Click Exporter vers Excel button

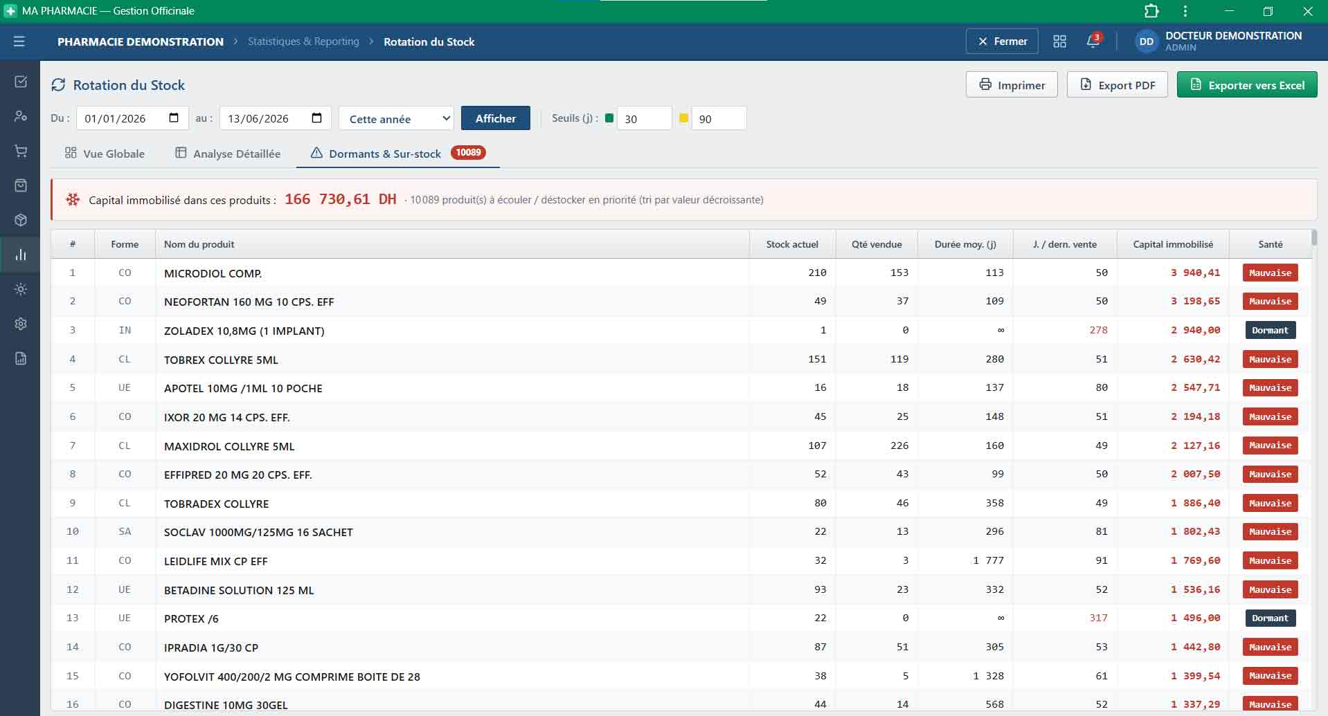coord(1247,84)
